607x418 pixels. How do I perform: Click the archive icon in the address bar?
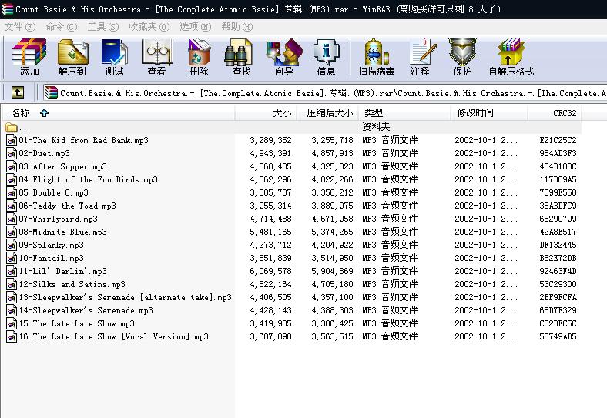click(51, 92)
